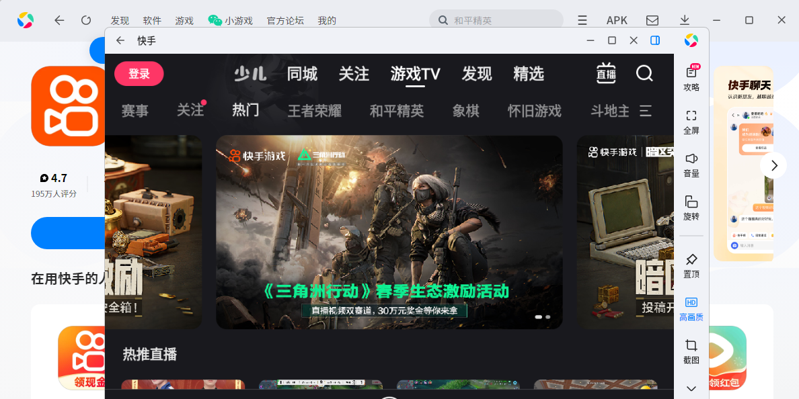Toggle 置顶 pin on top

tap(691, 266)
